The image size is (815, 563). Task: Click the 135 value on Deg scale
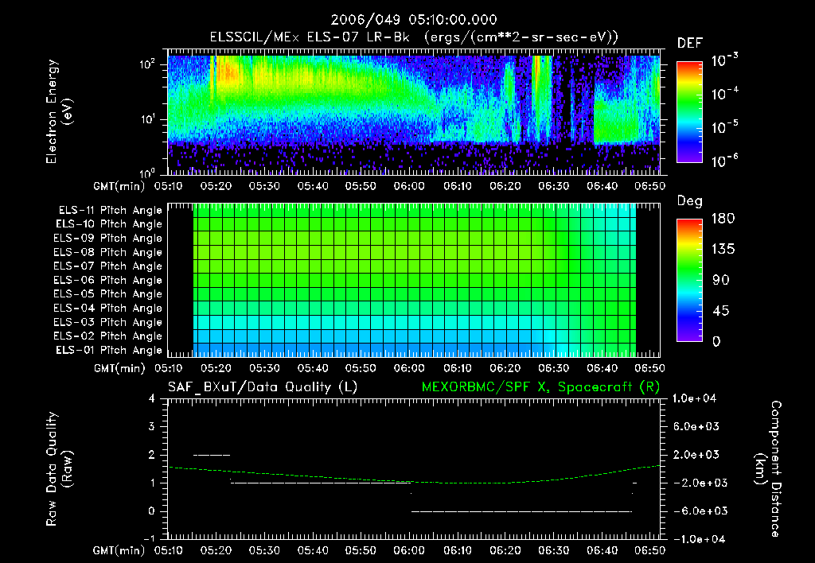coord(723,250)
